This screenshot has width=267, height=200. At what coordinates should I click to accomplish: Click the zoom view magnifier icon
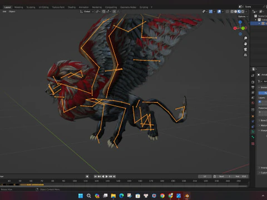(245, 38)
